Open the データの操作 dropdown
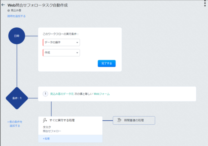The height and width of the screenshot is (146, 208). 61,42
